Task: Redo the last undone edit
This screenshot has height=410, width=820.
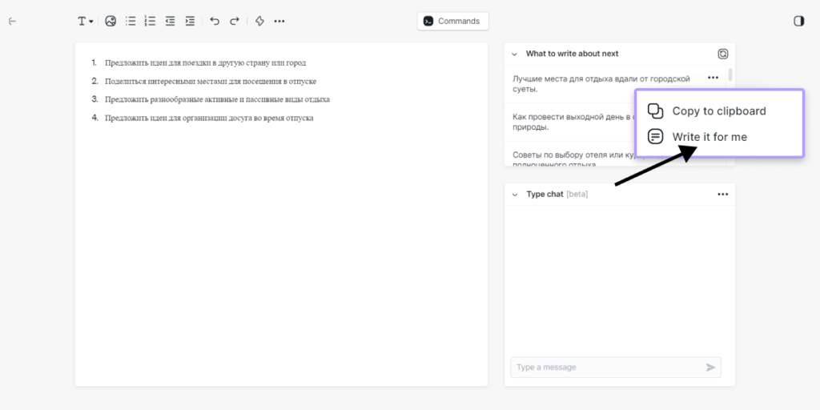Action: [x=235, y=22]
